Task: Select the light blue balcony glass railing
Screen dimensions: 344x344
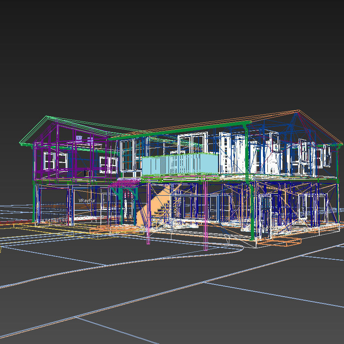Action: coord(180,164)
